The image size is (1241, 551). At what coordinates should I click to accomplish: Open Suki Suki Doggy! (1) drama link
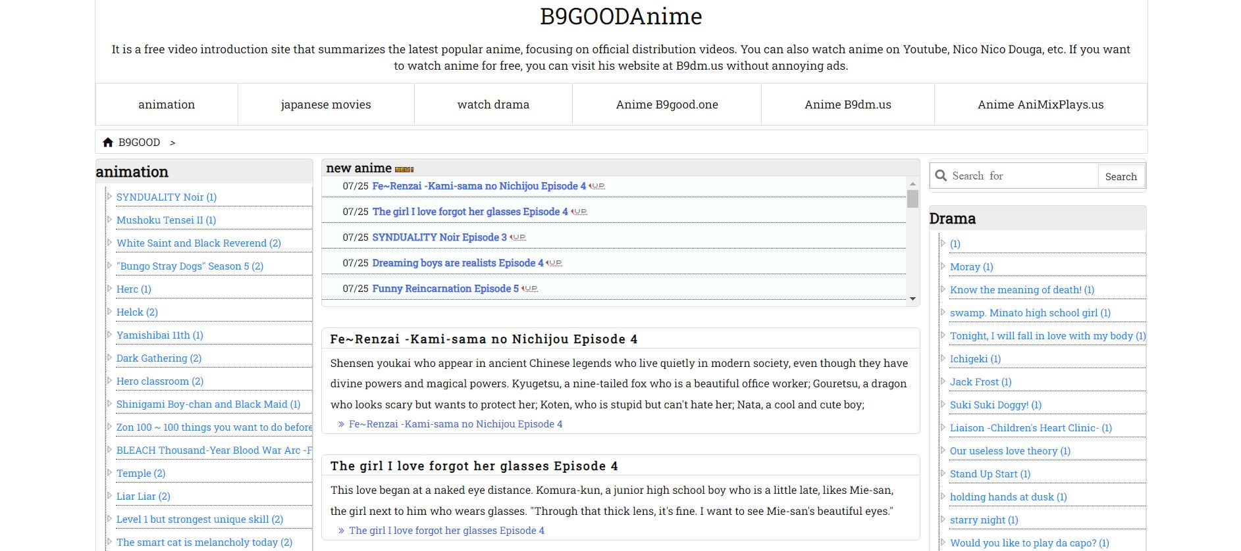click(995, 404)
